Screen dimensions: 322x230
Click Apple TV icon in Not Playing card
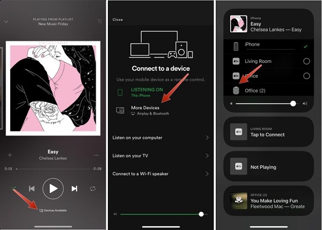coord(238,166)
